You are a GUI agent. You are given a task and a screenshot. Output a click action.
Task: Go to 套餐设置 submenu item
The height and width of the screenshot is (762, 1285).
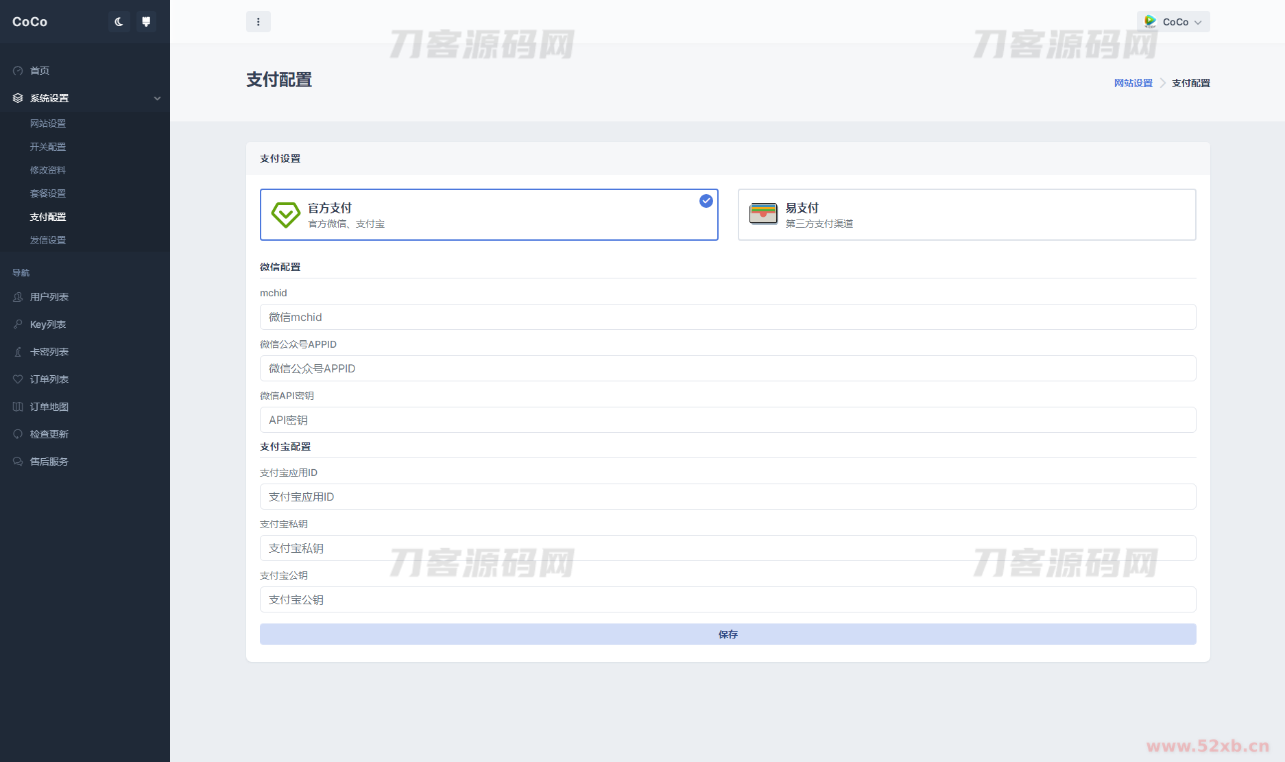coord(48,193)
